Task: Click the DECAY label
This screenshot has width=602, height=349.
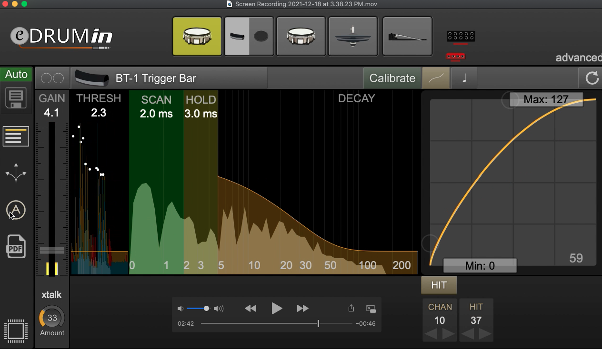Action: pos(356,98)
